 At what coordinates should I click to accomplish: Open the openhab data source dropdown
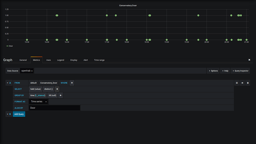(x=27, y=71)
